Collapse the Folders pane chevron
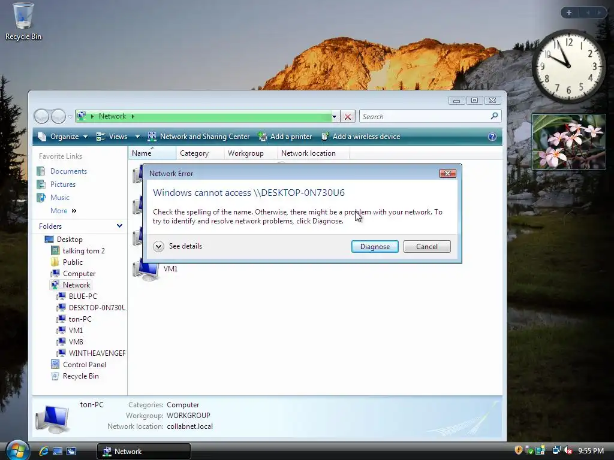Viewport: 614px width, 460px height. (x=119, y=226)
